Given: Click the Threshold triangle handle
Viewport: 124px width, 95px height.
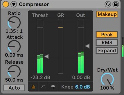Looking at the screenshot, I should (x=47, y=57).
